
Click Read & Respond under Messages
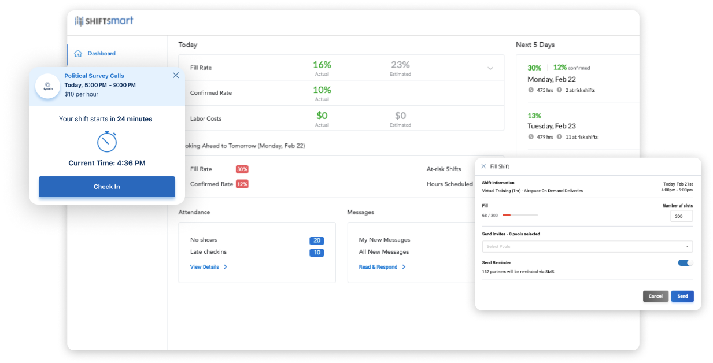pyautogui.click(x=378, y=267)
